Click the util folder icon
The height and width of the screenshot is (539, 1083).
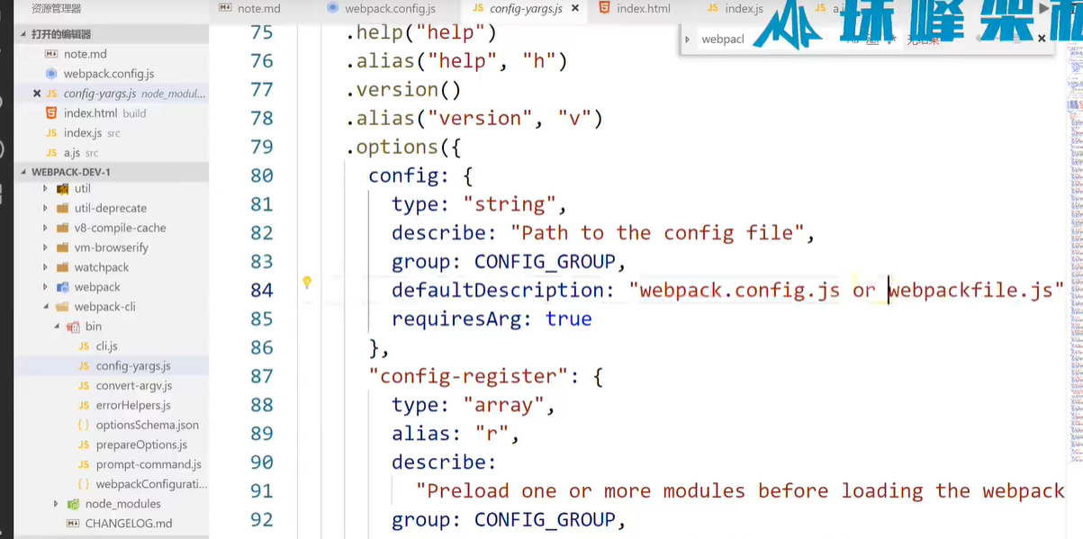tap(62, 189)
